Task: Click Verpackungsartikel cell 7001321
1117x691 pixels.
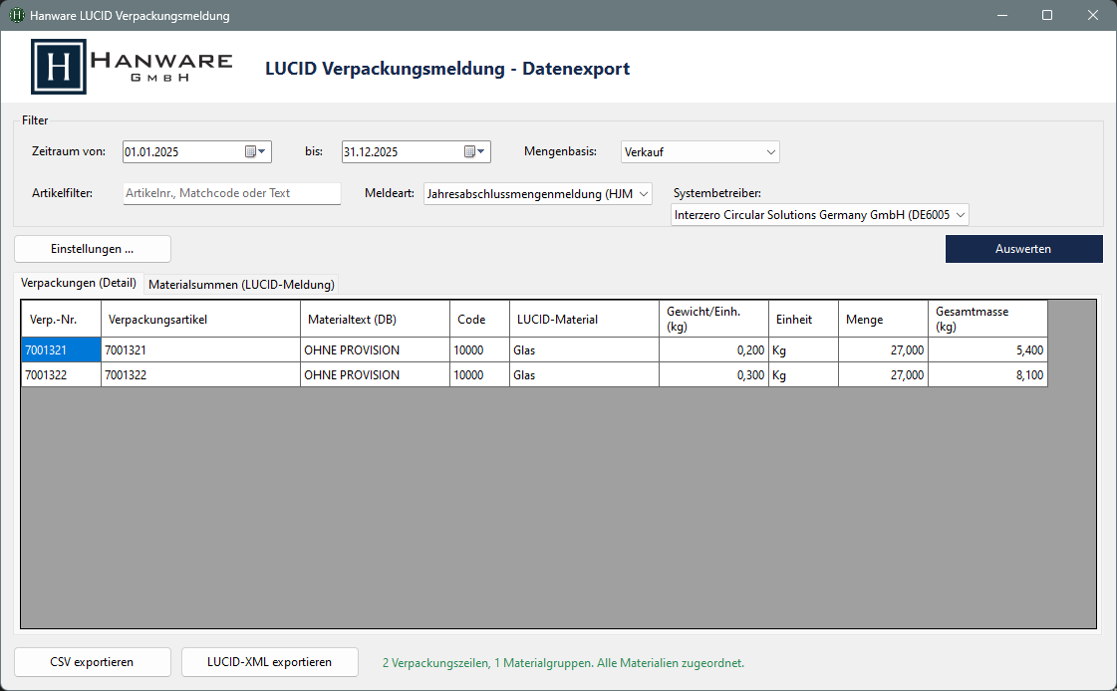Action: click(x=201, y=350)
